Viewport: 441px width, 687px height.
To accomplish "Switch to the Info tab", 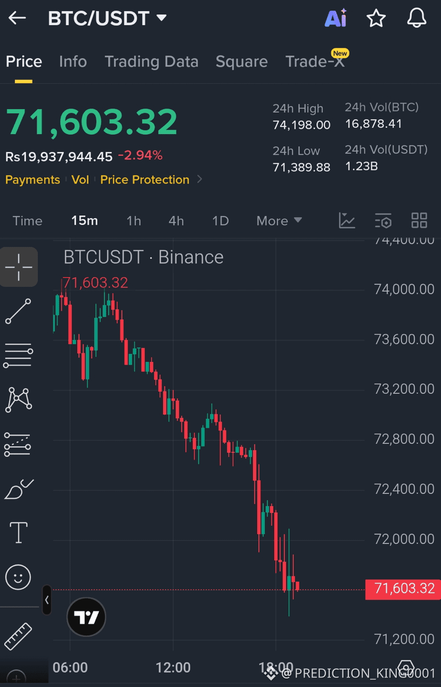I will (x=73, y=61).
